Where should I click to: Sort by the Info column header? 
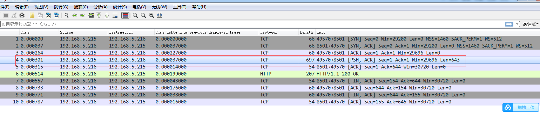(427, 32)
